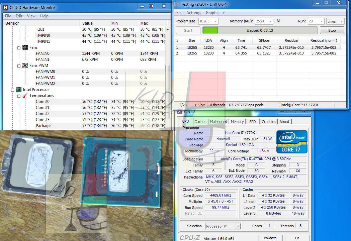Open Settings menu in LinX

tap(194, 13)
